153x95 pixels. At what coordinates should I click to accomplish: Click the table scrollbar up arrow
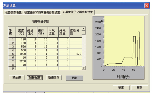pos(84,29)
